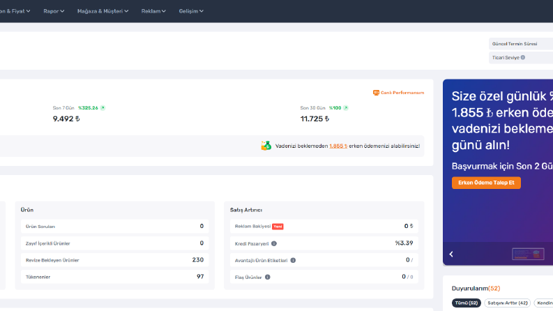Open the Tükenenler products row
This screenshot has height=311, width=553.
pos(114,277)
